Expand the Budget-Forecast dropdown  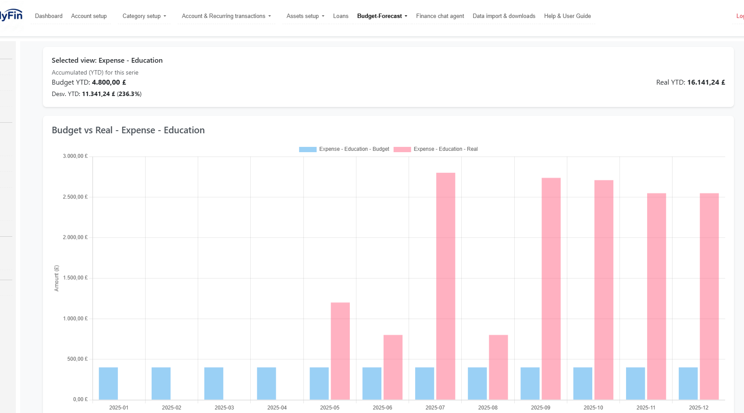pos(382,16)
